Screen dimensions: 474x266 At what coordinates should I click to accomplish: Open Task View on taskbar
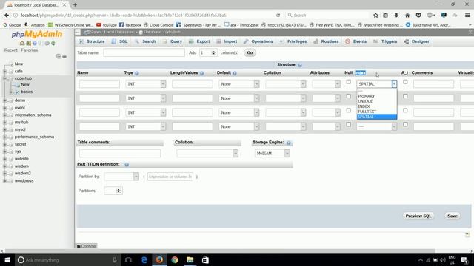click(128, 260)
